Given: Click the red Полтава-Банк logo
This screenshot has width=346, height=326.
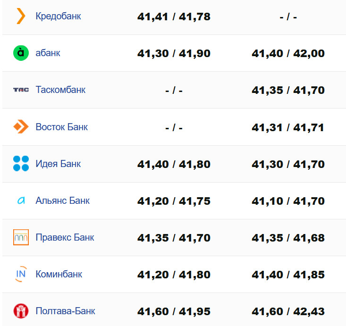Looking at the screenshot, I should click(x=21, y=311).
